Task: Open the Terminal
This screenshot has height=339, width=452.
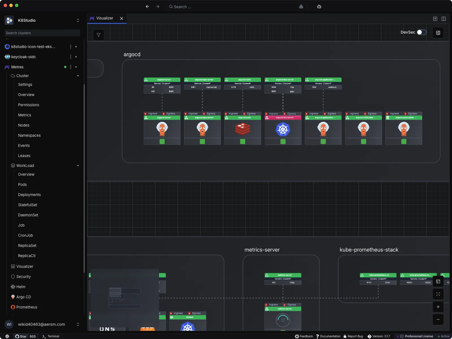Action: click(x=51, y=336)
